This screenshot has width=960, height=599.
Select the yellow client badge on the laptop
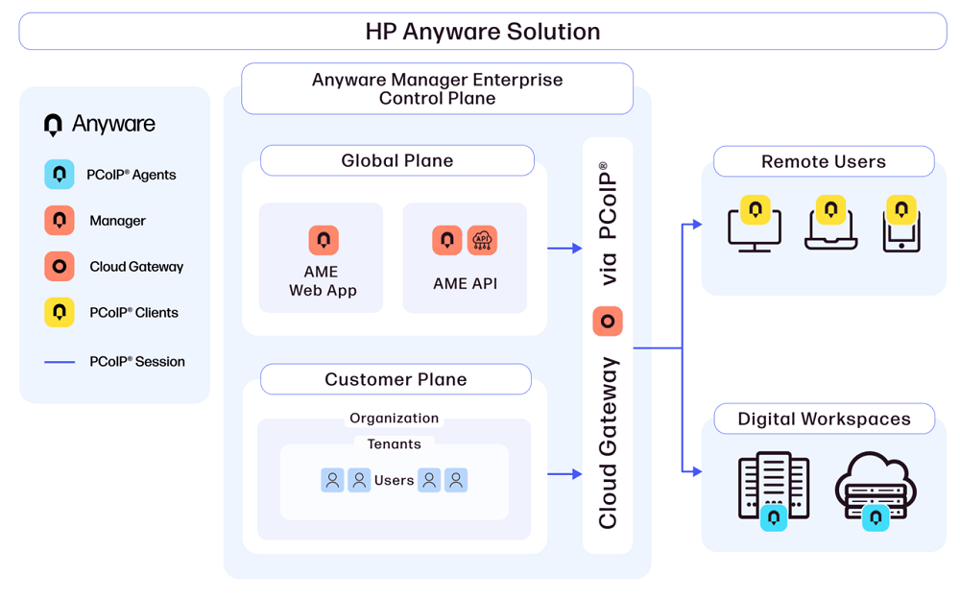(x=830, y=210)
